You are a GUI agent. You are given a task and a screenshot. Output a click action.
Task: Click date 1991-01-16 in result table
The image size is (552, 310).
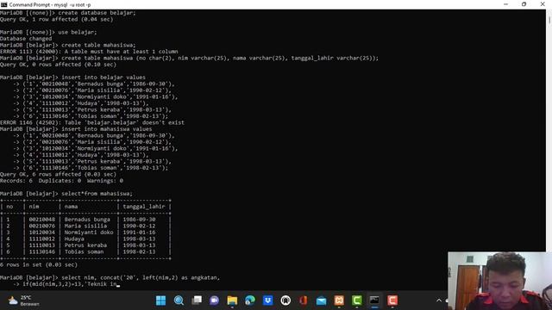139,232
